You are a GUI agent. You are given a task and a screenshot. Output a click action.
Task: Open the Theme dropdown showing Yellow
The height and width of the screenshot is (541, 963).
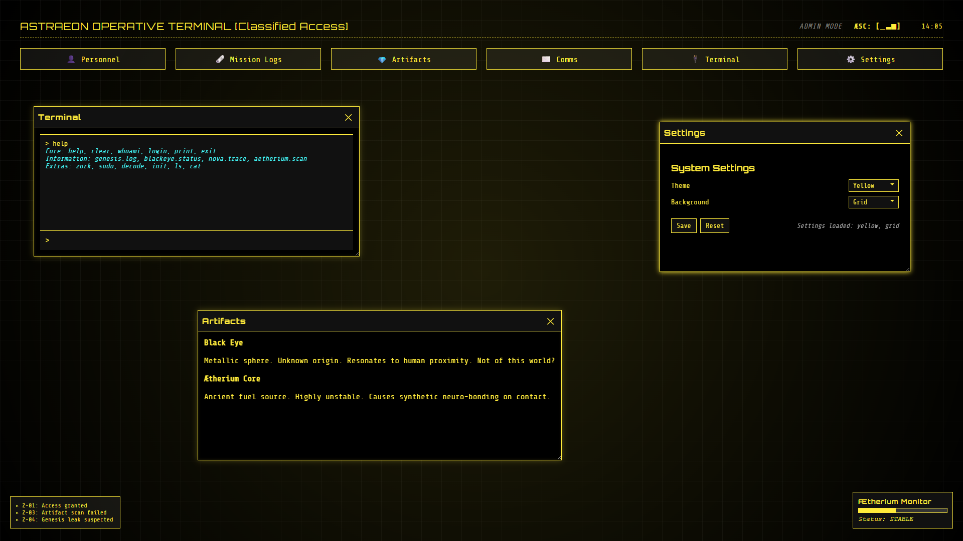pyautogui.click(x=873, y=185)
